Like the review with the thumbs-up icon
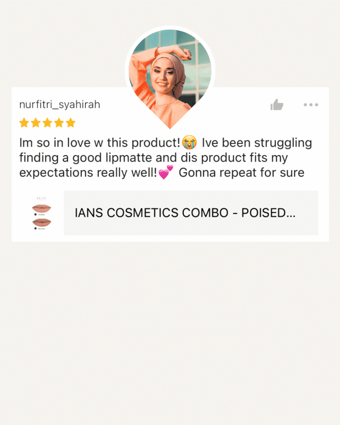Viewport: 340px width, 425px height. coord(277,105)
